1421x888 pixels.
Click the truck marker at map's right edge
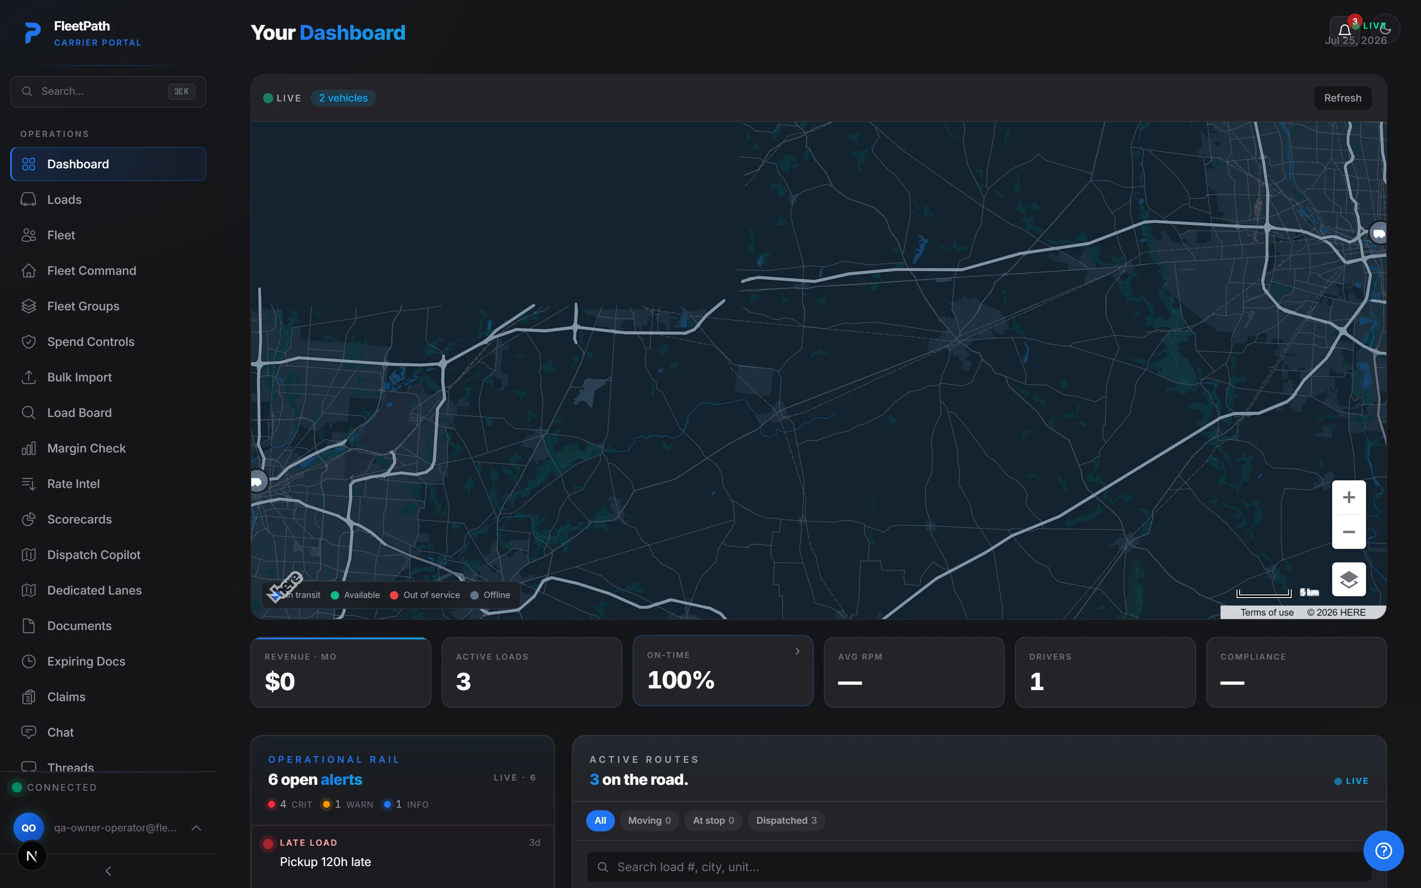point(1378,233)
